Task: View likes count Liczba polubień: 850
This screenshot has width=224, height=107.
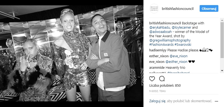Action: [165, 86]
